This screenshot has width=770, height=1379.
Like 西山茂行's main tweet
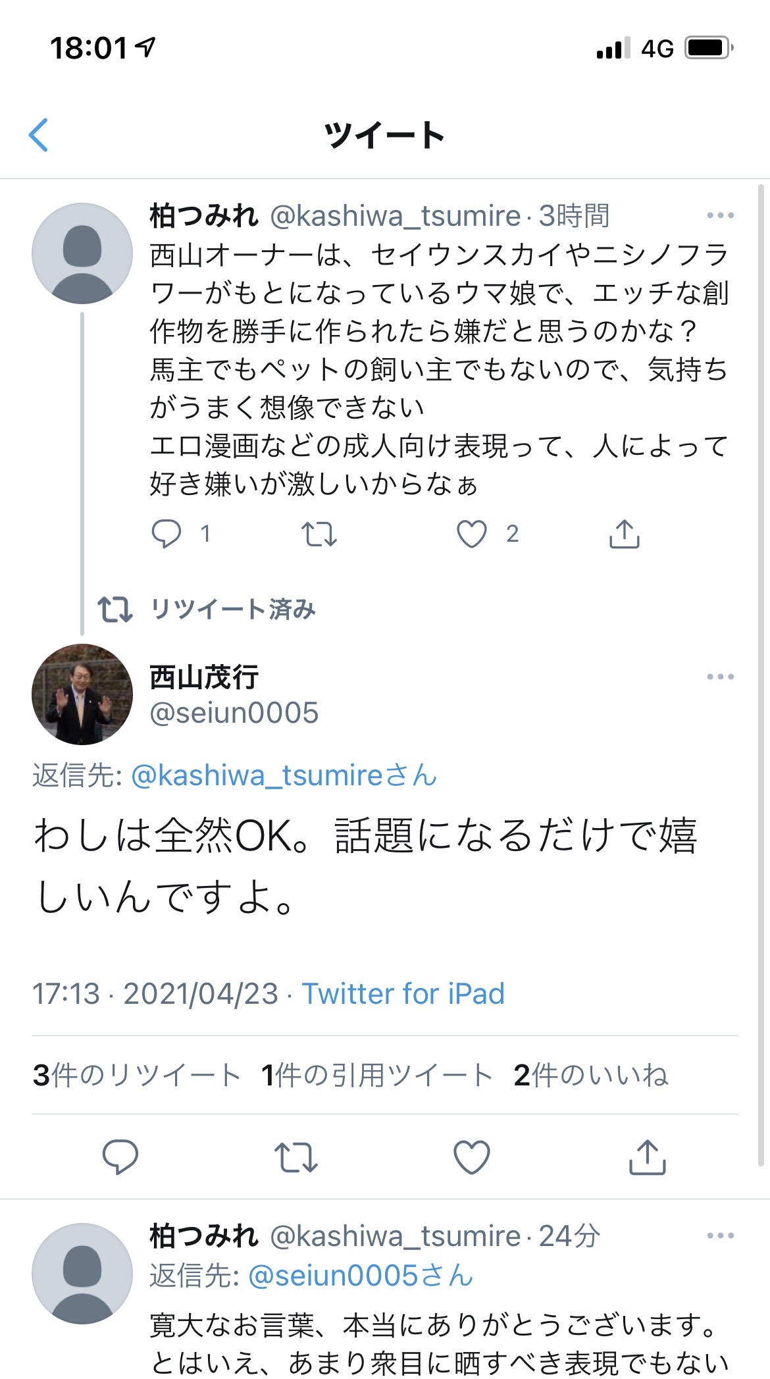pyautogui.click(x=472, y=1157)
